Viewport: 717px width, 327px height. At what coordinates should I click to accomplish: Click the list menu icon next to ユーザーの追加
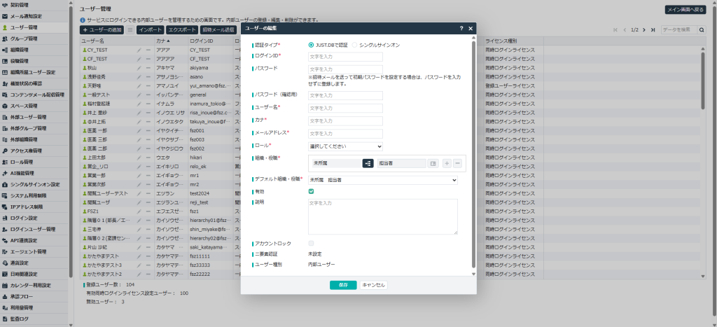pos(130,30)
